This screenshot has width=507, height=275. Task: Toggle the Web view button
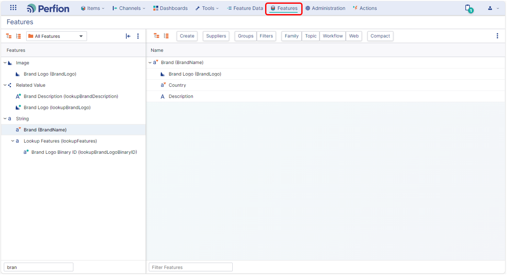[x=354, y=36]
